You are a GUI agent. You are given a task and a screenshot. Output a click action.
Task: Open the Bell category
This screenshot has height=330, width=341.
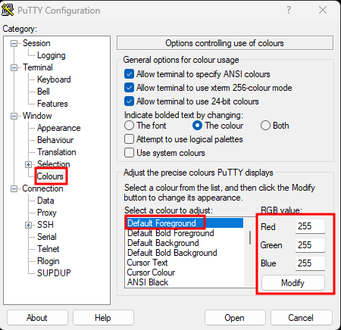click(43, 92)
